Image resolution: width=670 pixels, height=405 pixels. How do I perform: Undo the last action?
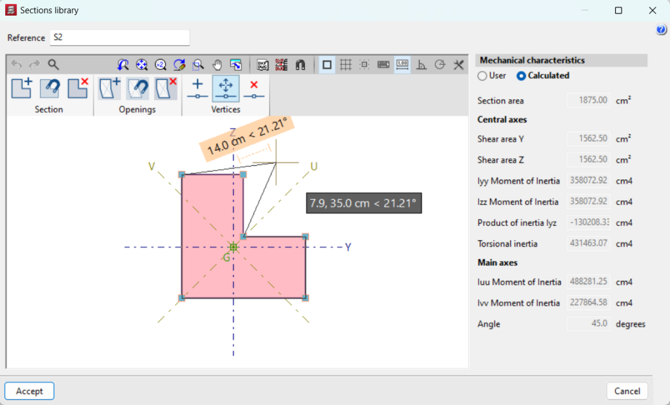click(x=16, y=64)
